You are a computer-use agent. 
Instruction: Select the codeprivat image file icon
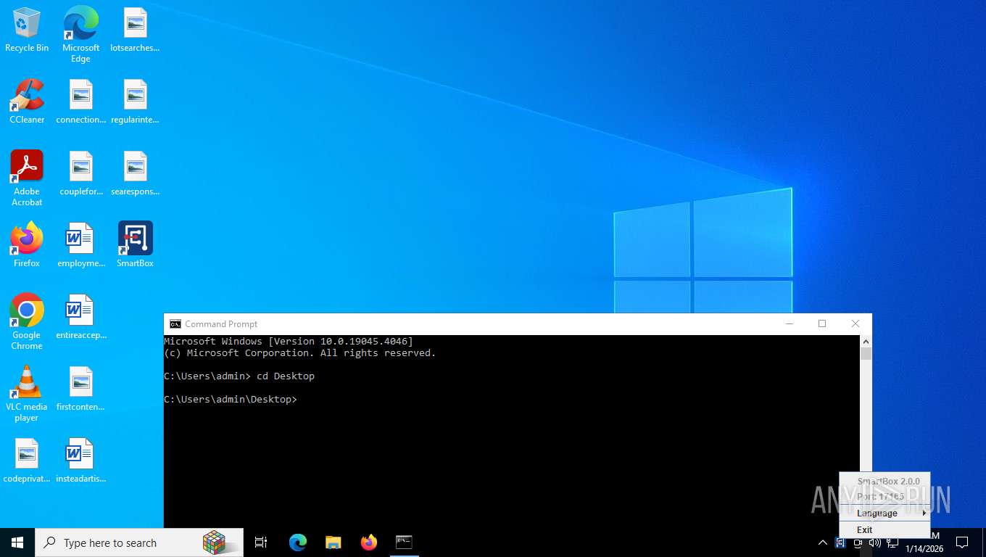(x=27, y=461)
